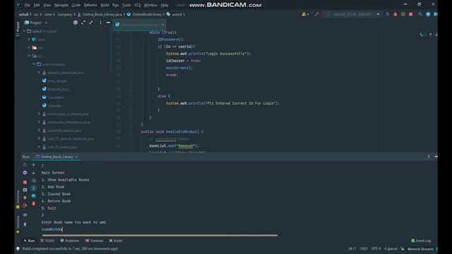Expand the out folder node

coord(29,47)
